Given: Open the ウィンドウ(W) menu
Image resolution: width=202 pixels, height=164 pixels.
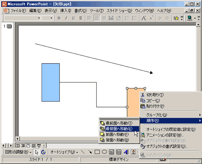Looking at the screenshot, I should point(145,11).
